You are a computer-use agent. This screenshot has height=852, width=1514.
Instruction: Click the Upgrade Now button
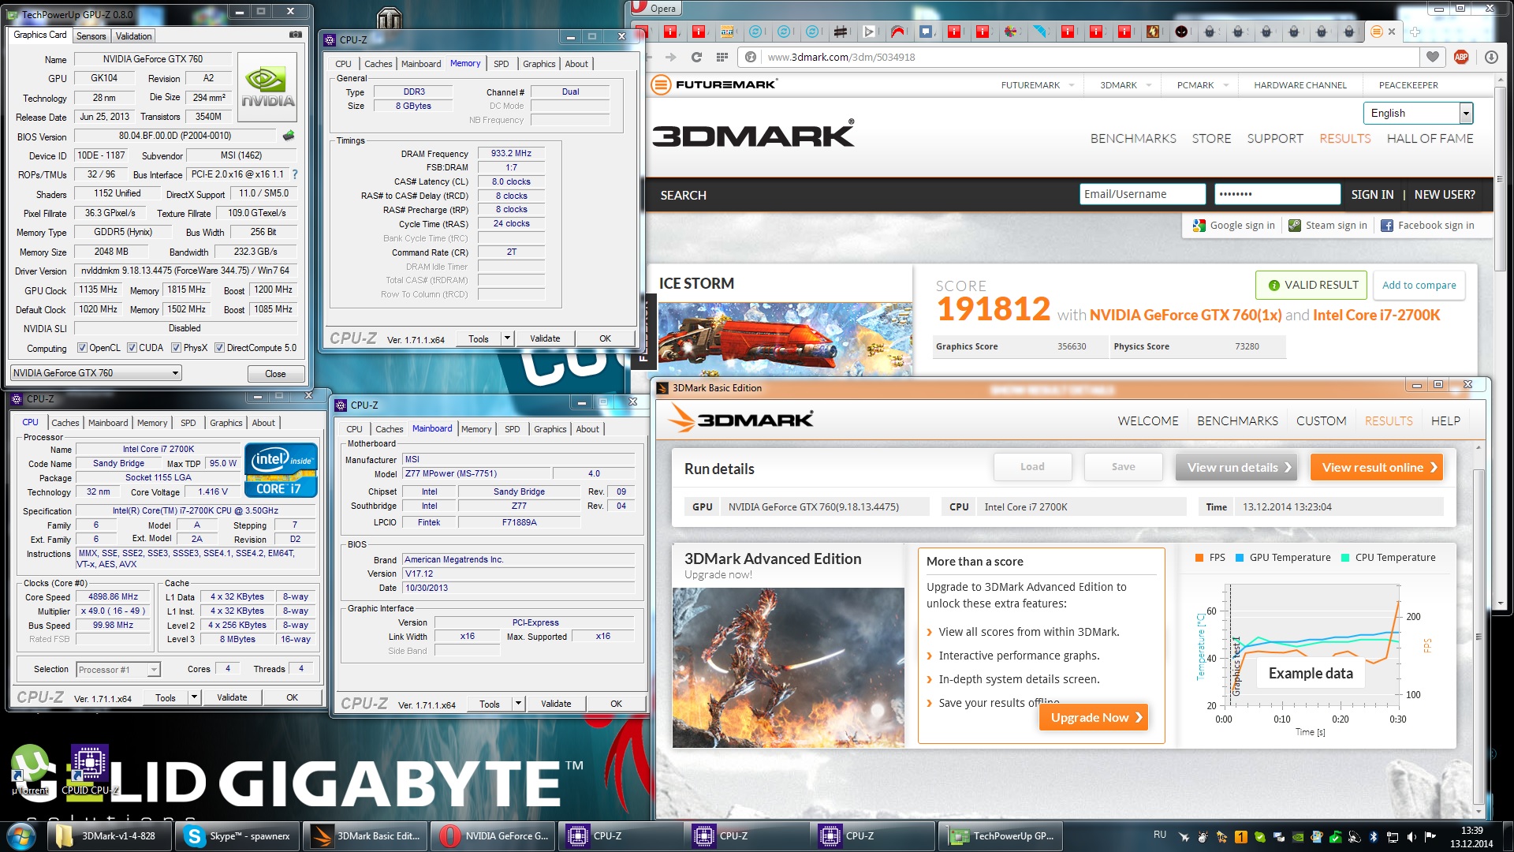1093,717
